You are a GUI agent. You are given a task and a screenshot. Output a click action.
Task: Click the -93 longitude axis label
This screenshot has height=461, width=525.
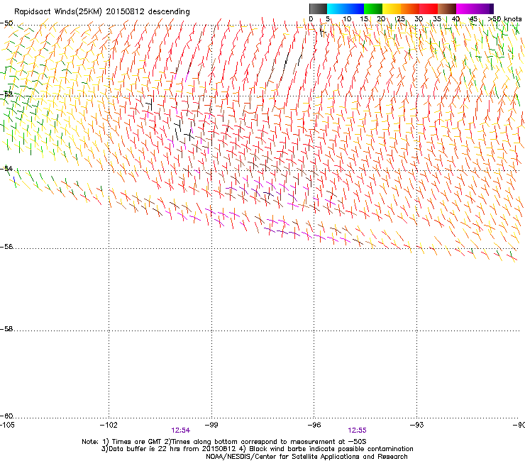click(417, 425)
